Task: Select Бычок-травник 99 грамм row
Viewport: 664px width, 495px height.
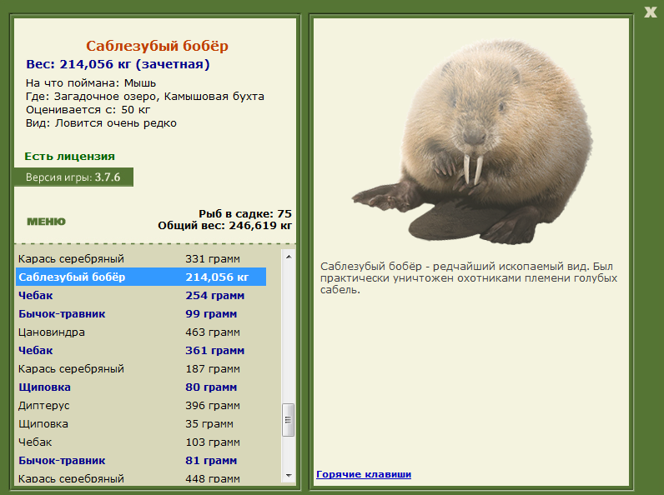Action: click(x=141, y=313)
